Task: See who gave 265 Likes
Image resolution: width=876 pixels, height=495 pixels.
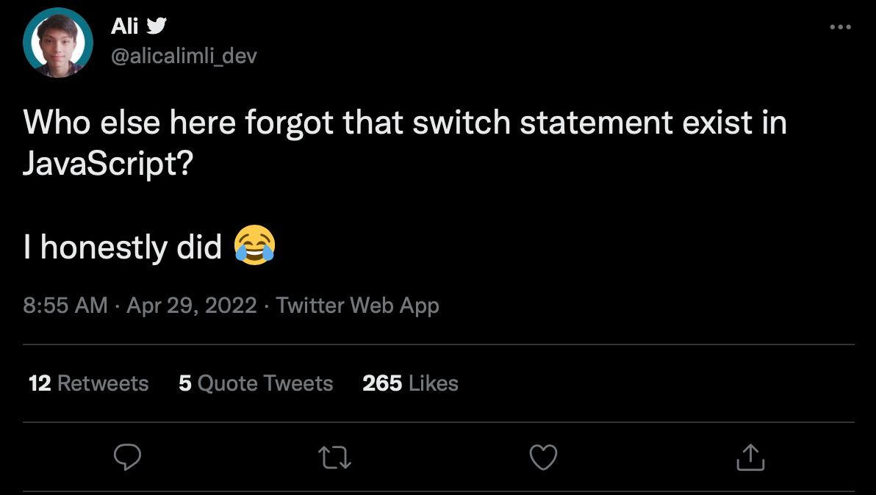Action: [409, 383]
